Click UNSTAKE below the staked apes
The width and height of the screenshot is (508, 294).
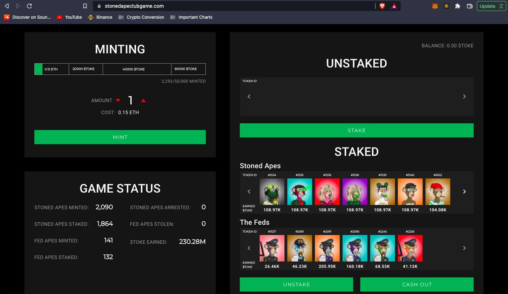296,284
